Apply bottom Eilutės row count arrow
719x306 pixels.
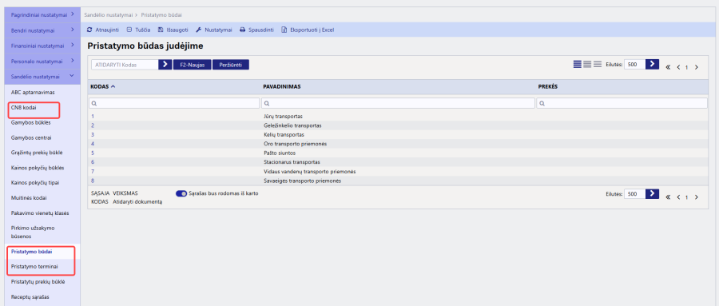pyautogui.click(x=652, y=194)
